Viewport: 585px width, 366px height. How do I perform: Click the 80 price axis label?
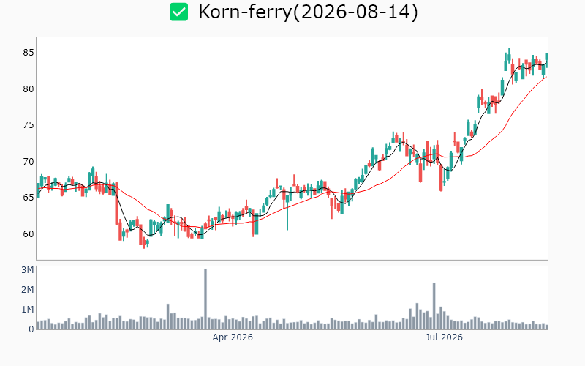pyautogui.click(x=29, y=89)
